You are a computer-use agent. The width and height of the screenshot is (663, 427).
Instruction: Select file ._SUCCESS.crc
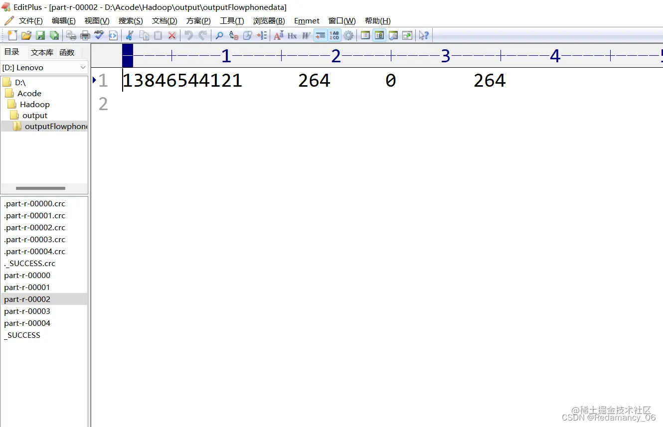[x=29, y=263]
